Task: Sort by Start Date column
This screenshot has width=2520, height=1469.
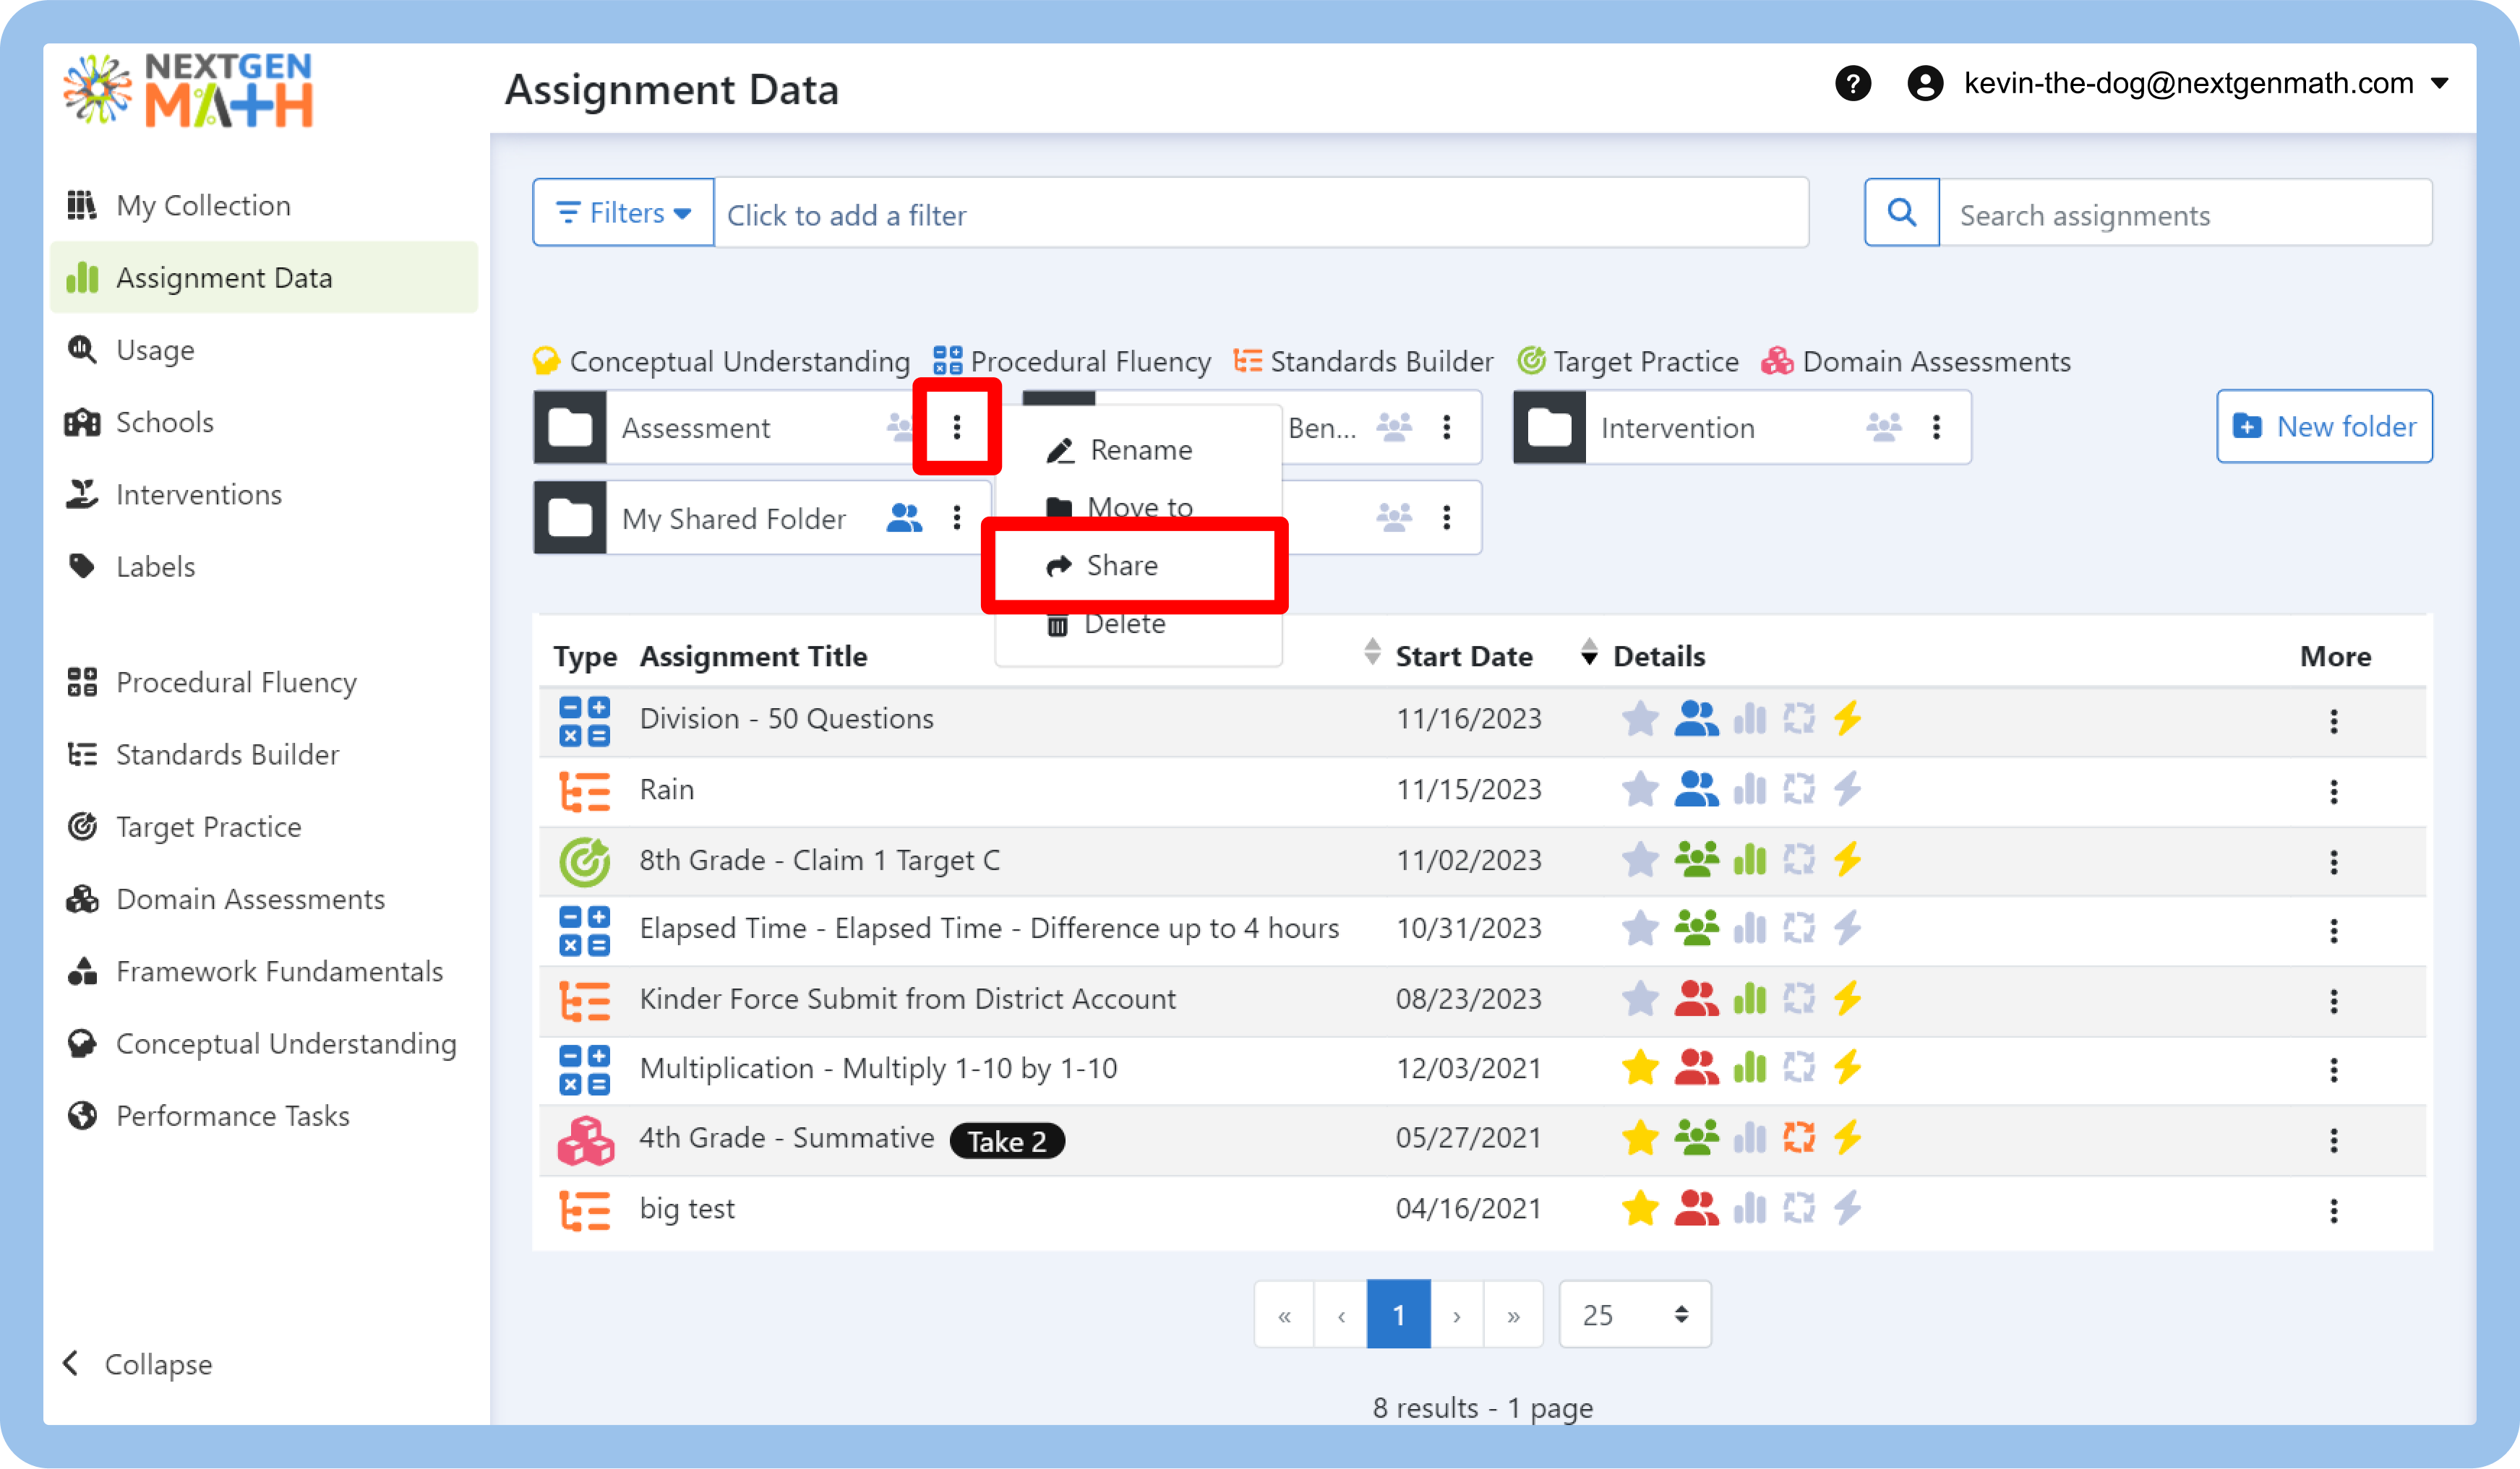Action: click(1589, 653)
